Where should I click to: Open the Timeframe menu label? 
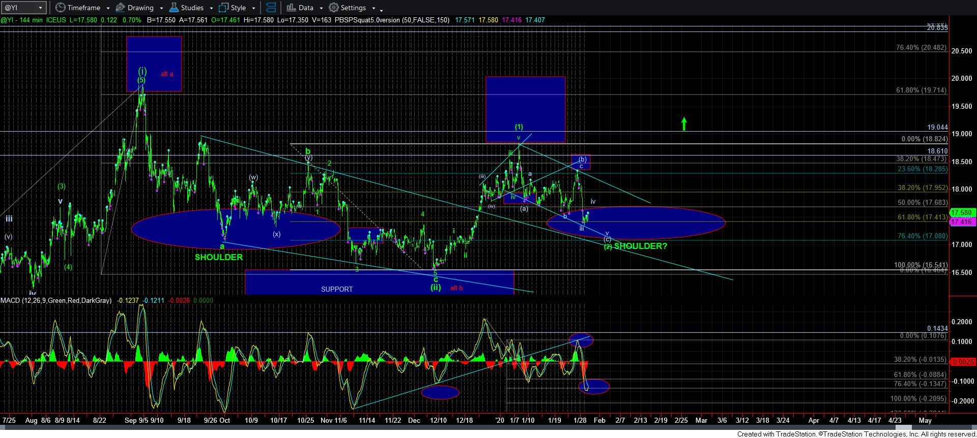pyautogui.click(x=83, y=8)
